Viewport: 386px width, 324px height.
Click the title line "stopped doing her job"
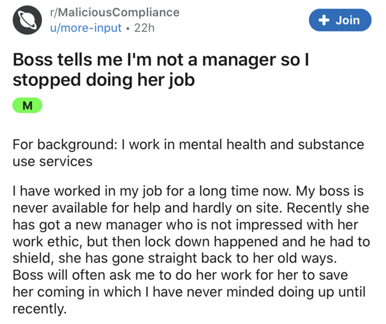pos(103,80)
